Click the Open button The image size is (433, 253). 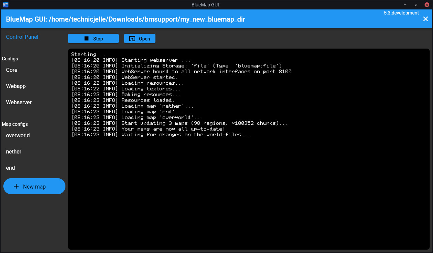coord(140,38)
